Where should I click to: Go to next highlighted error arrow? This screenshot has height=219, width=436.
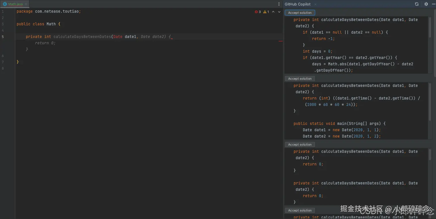(279, 12)
